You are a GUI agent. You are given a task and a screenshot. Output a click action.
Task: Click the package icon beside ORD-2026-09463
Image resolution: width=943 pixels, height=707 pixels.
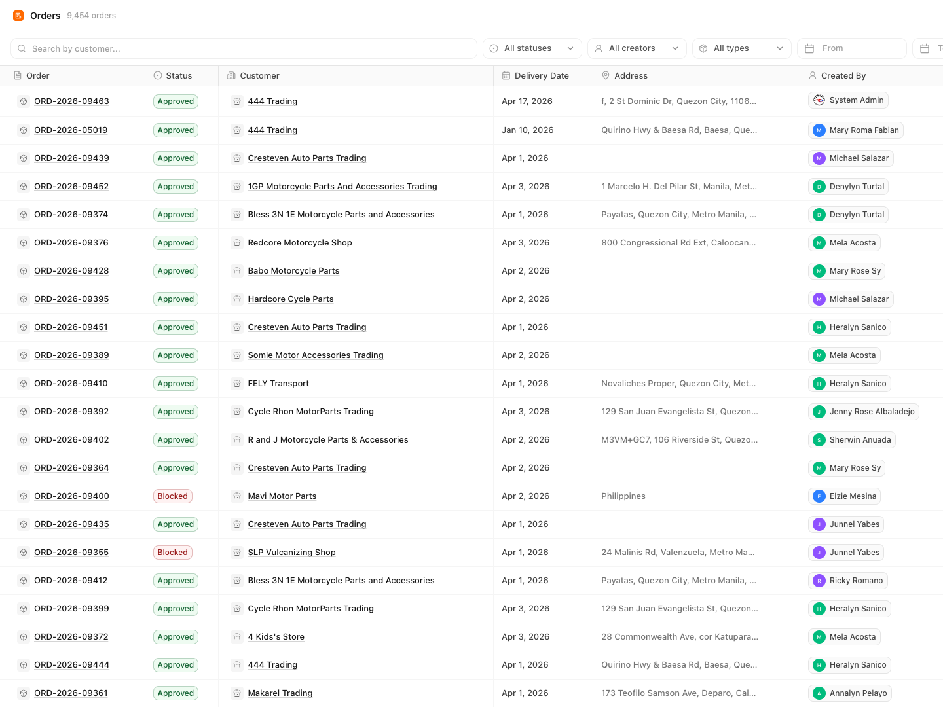coord(24,101)
